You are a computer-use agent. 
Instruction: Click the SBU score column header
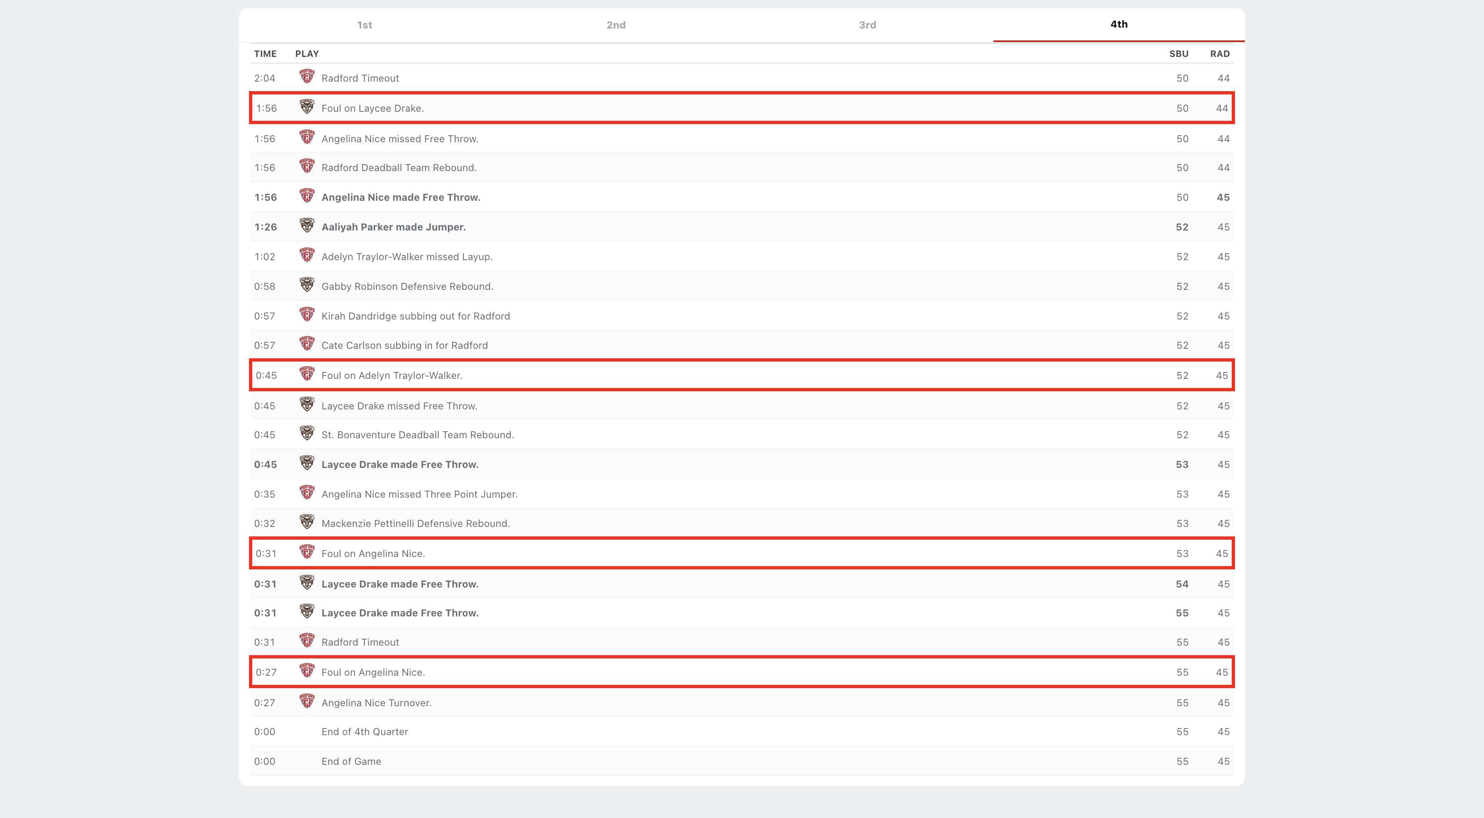click(1178, 54)
